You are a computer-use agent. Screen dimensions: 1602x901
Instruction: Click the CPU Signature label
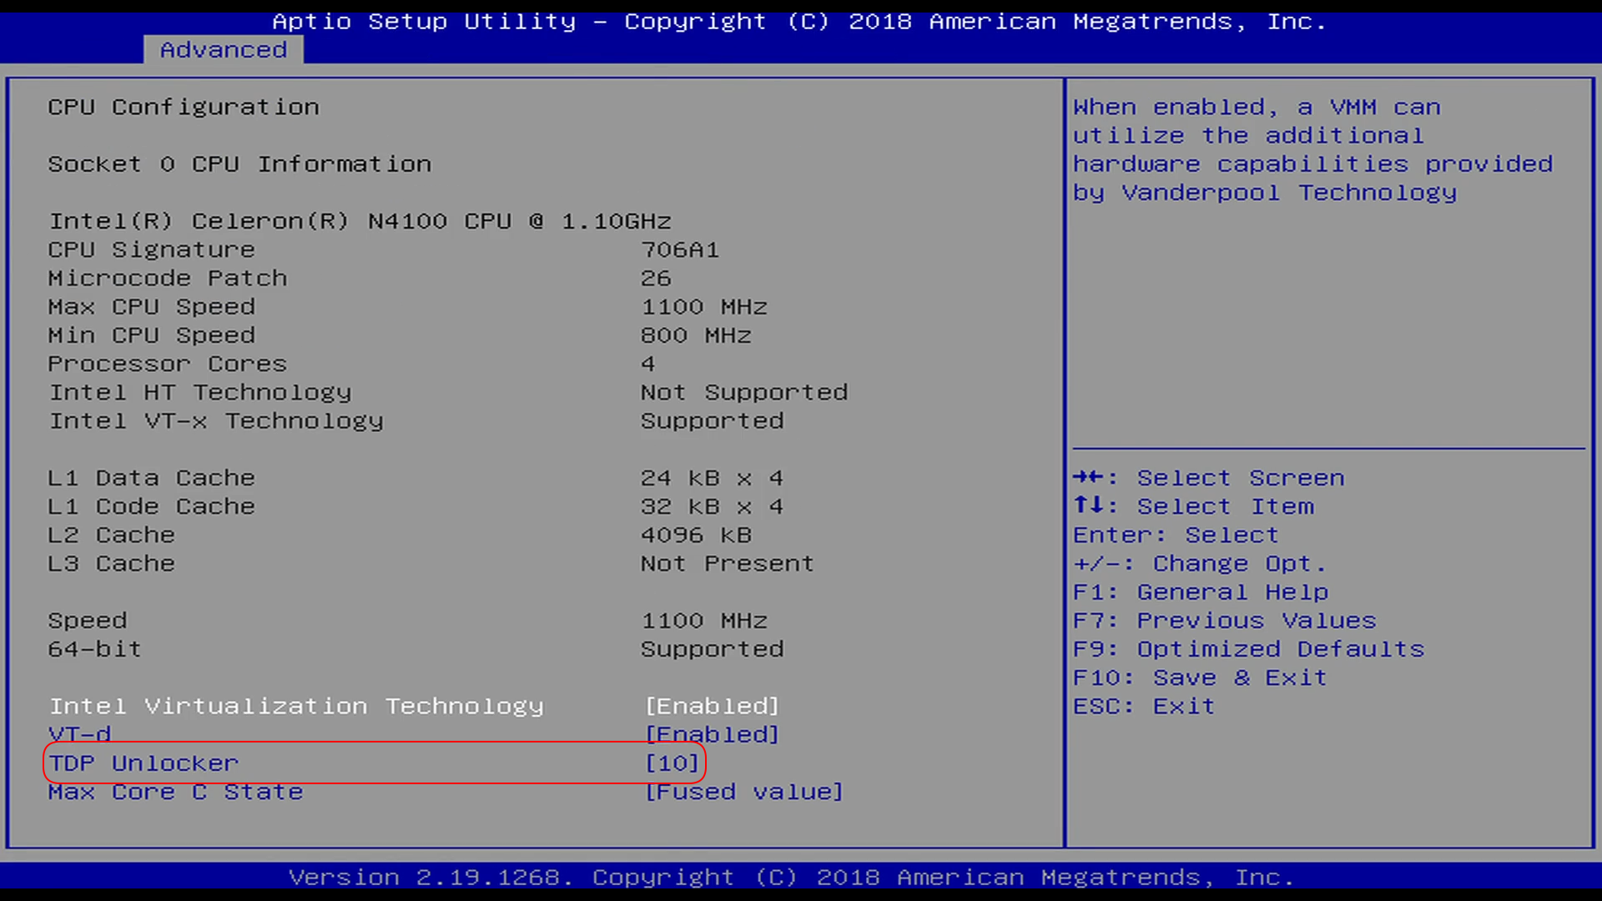[151, 249]
